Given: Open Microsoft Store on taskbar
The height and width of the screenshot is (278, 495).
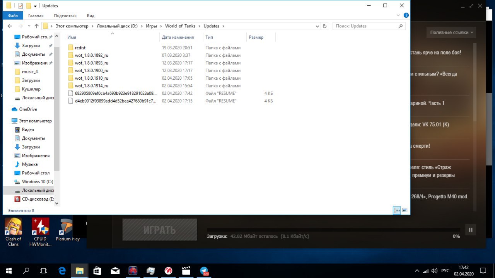Looking at the screenshot, I should (97, 270).
